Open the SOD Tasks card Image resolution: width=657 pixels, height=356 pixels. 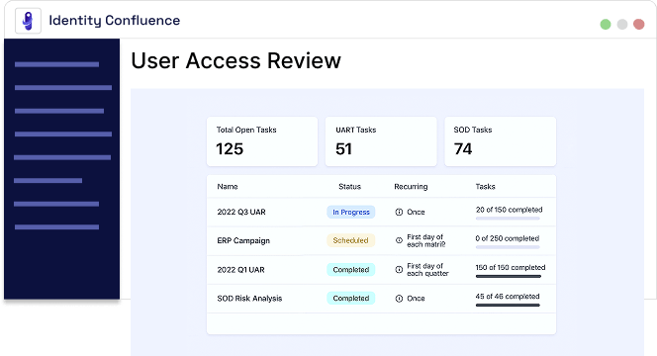point(501,141)
